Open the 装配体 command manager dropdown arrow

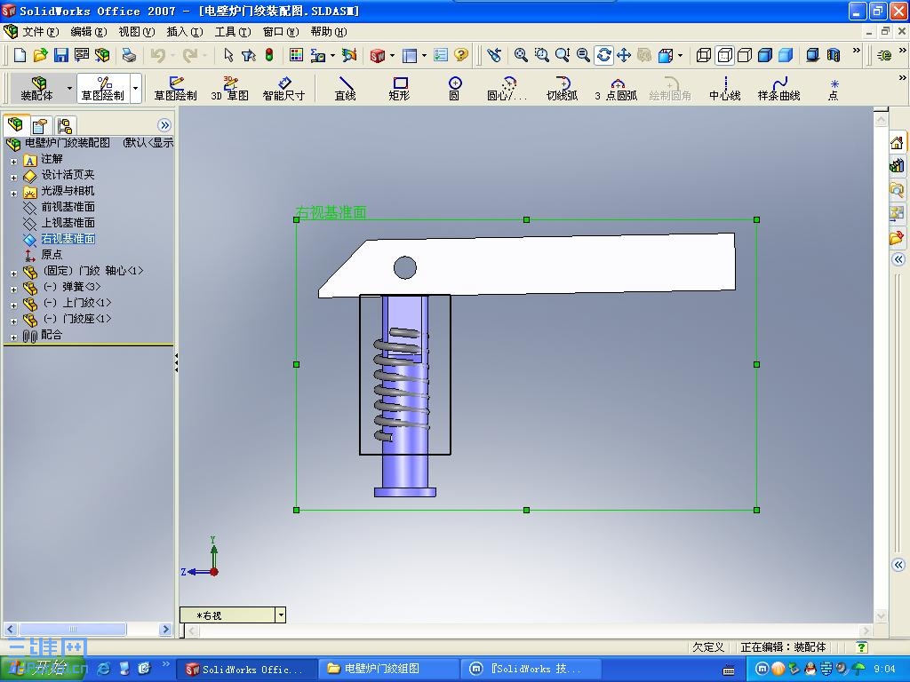click(x=69, y=89)
